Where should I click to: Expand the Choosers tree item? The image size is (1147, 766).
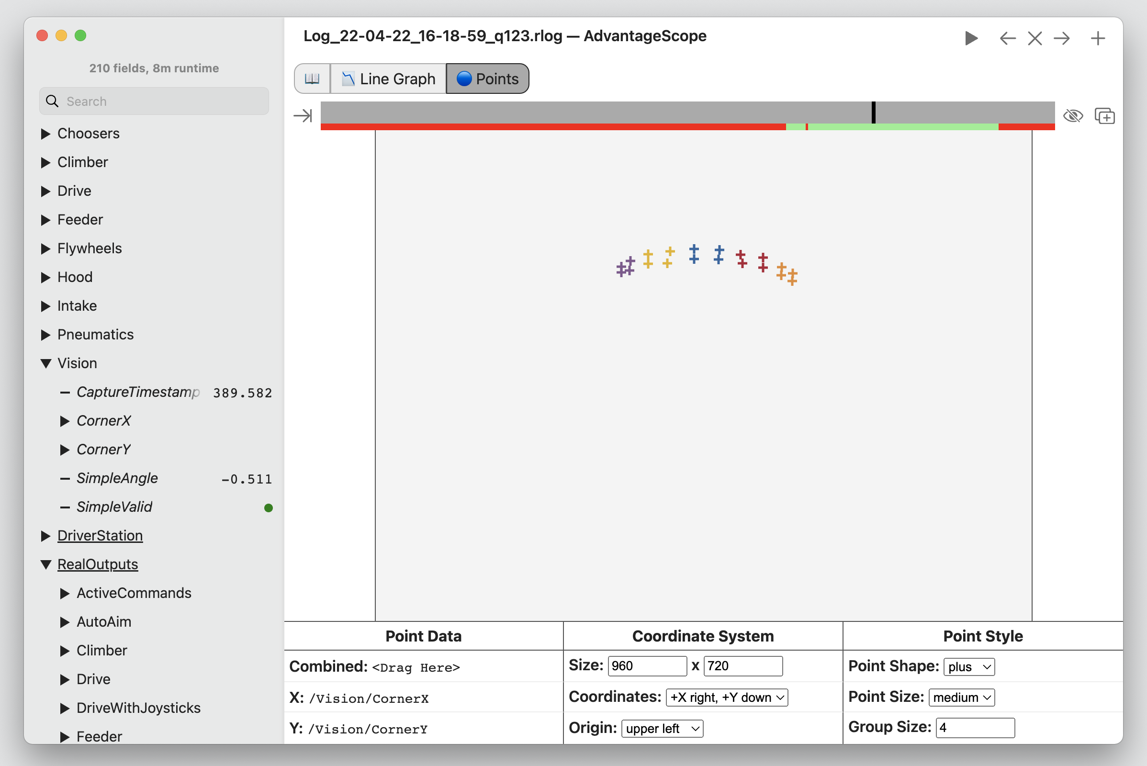(x=45, y=134)
